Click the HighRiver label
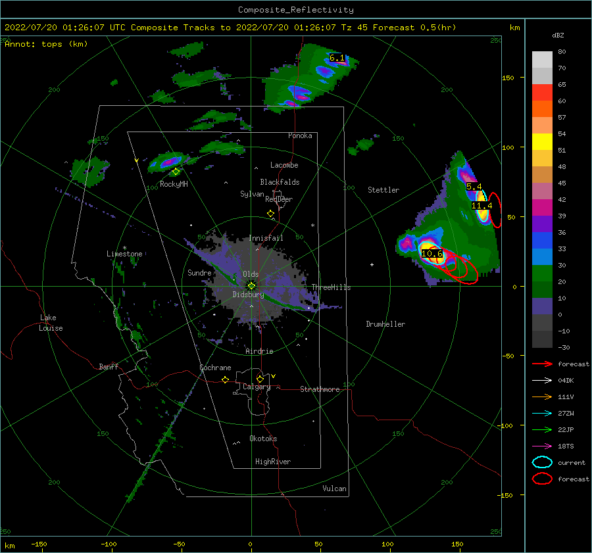Screen dimensions: 592x553 point(273,462)
